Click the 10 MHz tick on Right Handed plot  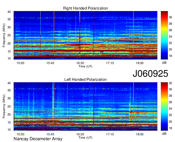coord(9,58)
